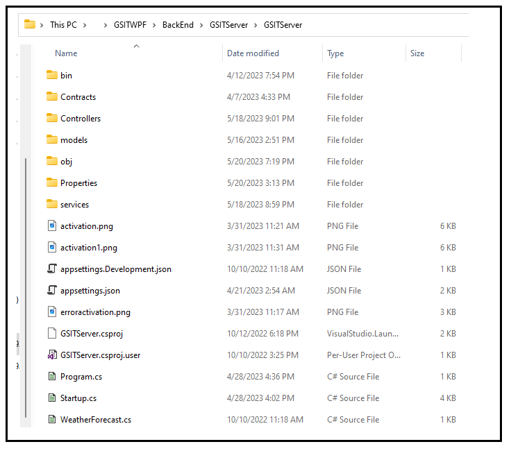Screen dimensions: 511x451
Task: Expand chevron between the two GSITServer breadcrumbs
Action: (x=255, y=25)
